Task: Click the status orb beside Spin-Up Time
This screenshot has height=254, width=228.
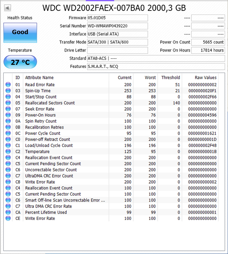Action: pyautogui.click(x=8, y=91)
